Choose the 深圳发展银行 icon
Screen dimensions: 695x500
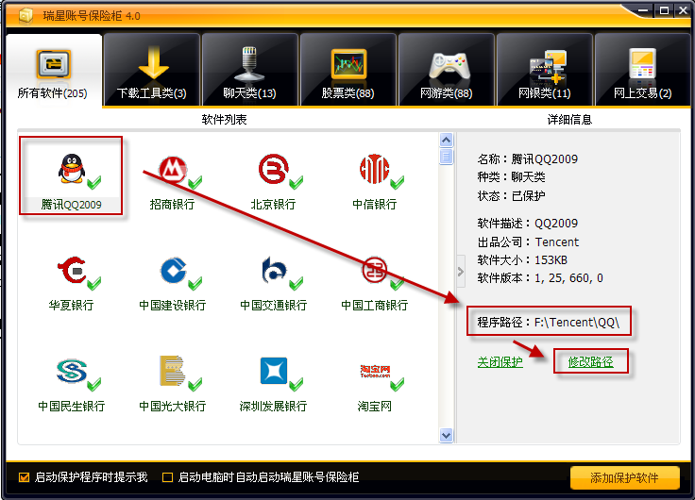[x=274, y=370]
